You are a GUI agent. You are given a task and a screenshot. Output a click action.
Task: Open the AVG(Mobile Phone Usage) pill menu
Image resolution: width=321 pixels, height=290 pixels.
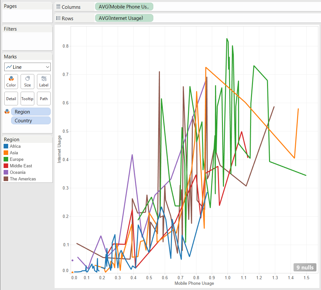pos(124,7)
